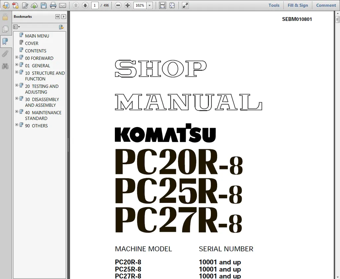Open the Comment pane
The image size is (340, 279).
coord(326,5)
